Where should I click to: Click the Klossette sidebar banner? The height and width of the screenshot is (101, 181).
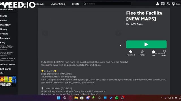point(8,81)
